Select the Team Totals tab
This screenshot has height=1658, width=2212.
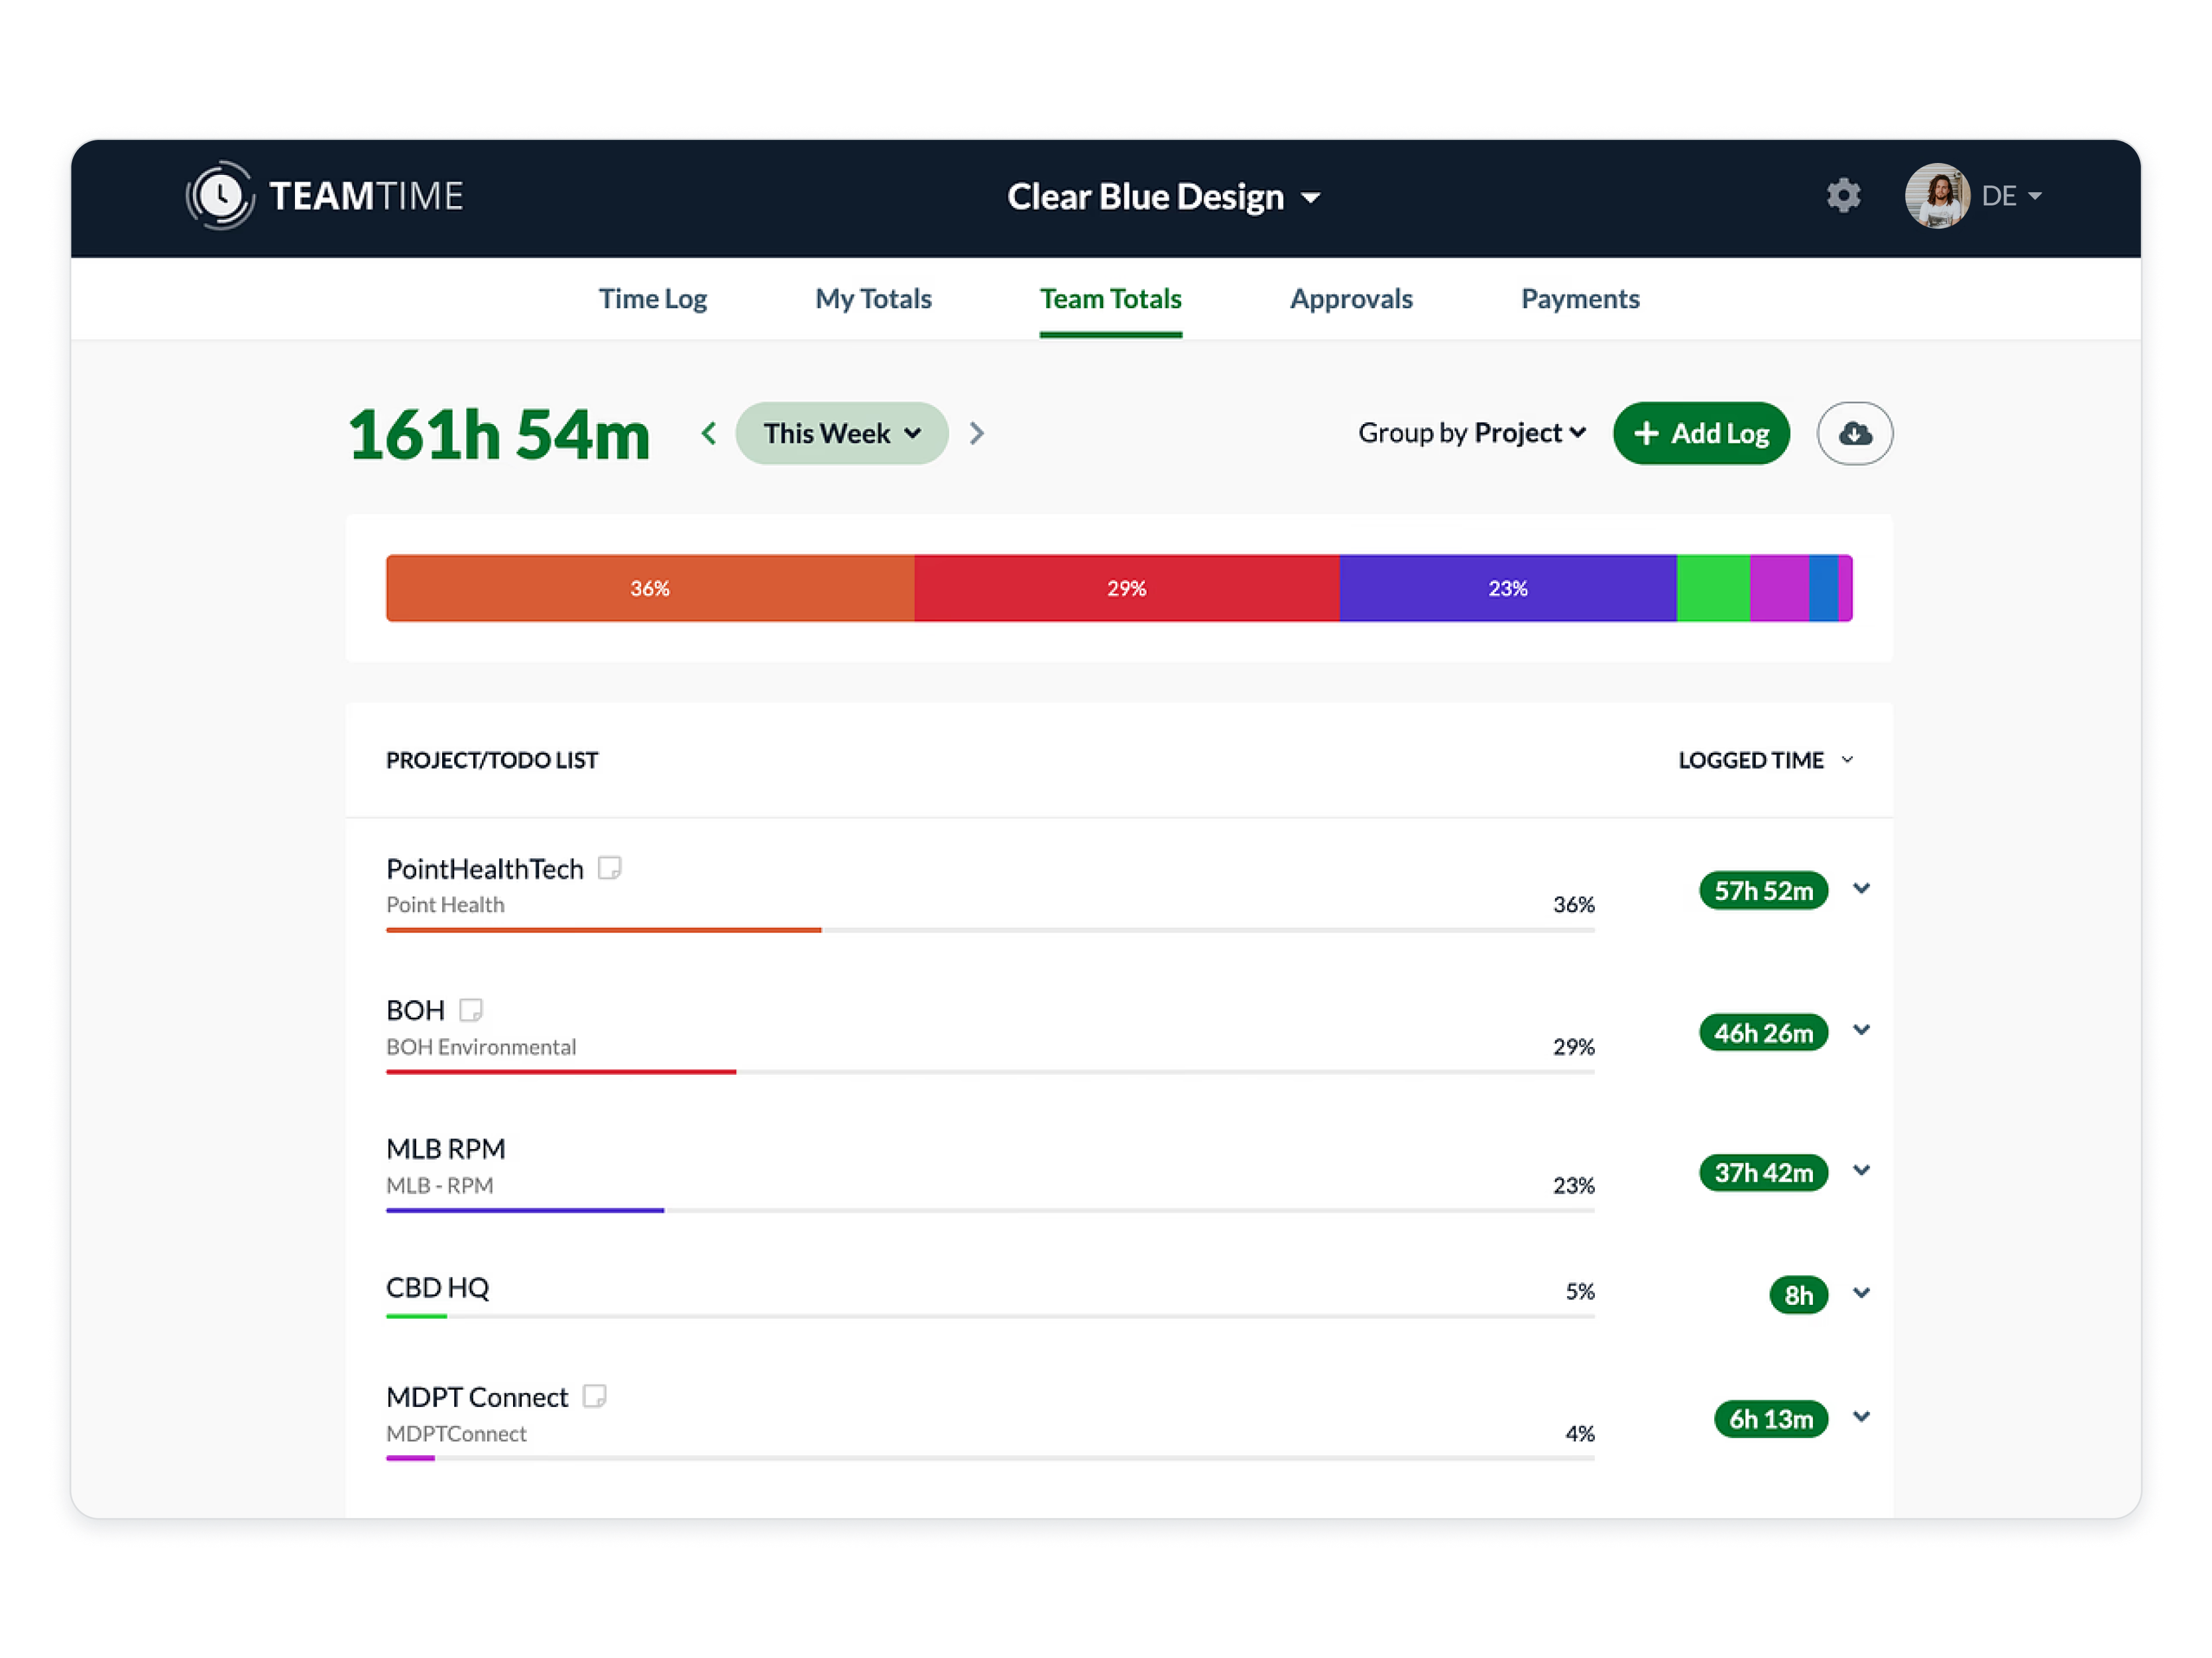[x=1110, y=299]
